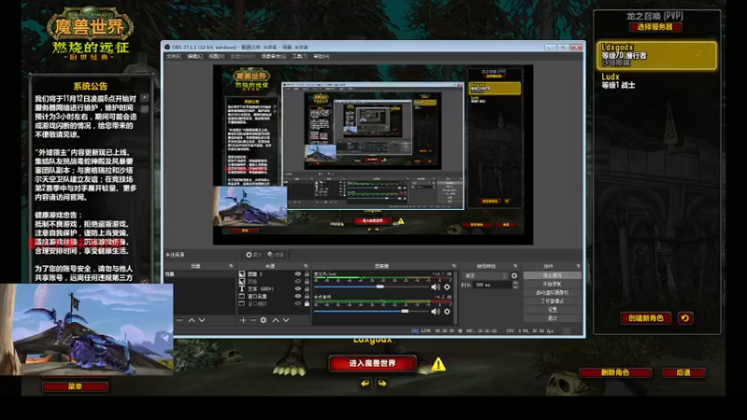Image resolution: width=747 pixels, height=420 pixels.
Task: Open source Properties gear in OBS toolbar
Action: coord(253,255)
